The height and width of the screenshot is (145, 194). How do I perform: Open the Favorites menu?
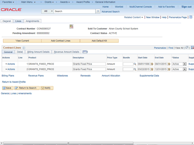coord(8,2)
